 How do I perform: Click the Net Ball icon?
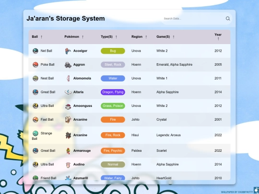35,51
